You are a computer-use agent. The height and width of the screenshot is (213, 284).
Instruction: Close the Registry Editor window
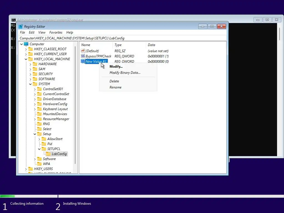(221, 26)
